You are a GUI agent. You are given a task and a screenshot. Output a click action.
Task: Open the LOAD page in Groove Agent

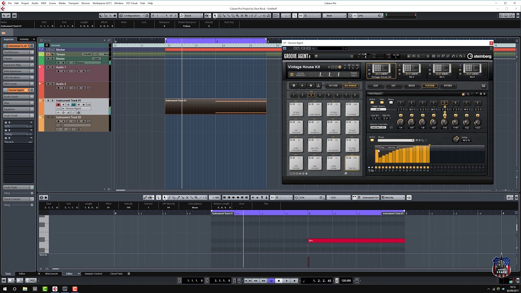coord(375,85)
